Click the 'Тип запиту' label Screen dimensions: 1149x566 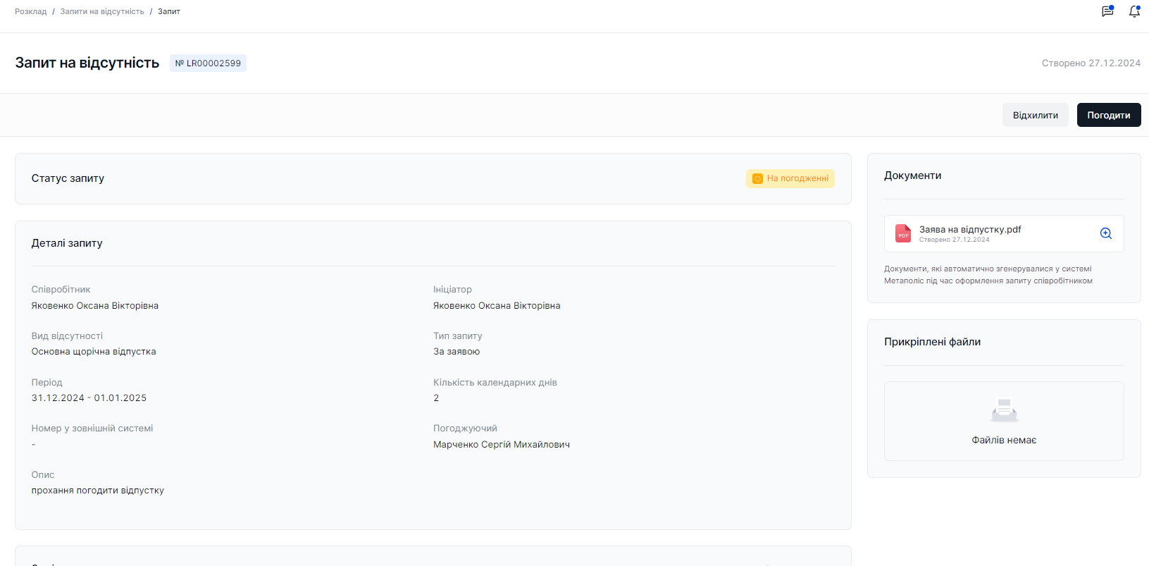point(458,336)
